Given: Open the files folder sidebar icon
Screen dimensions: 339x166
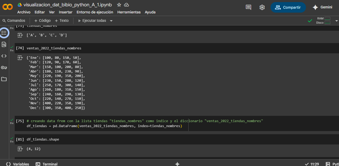Looking at the screenshot, I should point(4,79).
